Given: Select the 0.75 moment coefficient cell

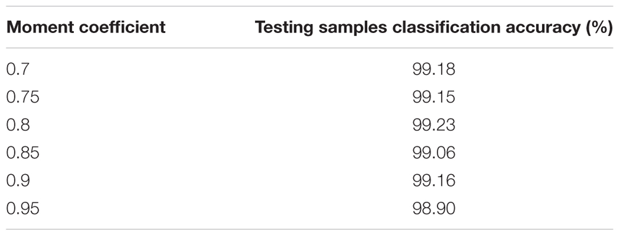Looking at the screenshot, I should 22,97.
